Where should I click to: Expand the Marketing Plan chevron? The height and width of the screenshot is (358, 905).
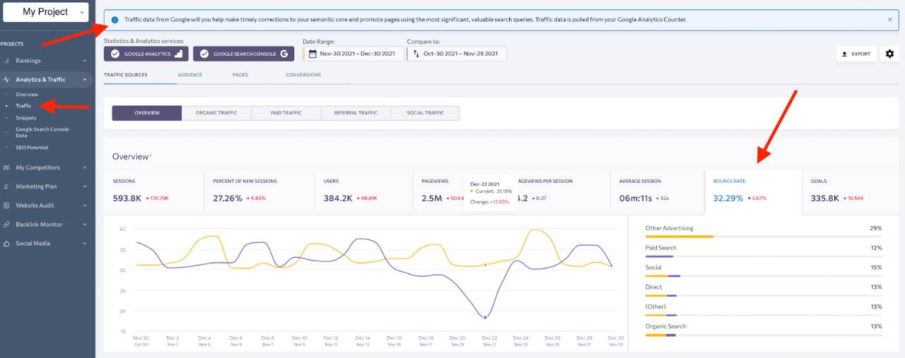pos(85,186)
